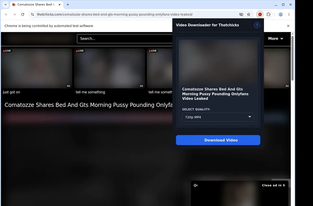This screenshot has width=313, height=206.
Task: Open the 'just got on' live thumbnail
Action: click(x=37, y=68)
